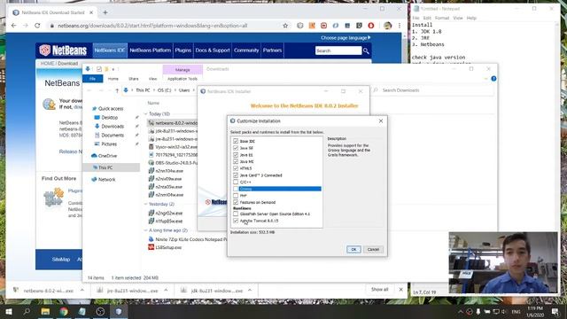Click the red Opera-style extension icon
This screenshot has height=319, width=567.
pyautogui.click(x=371, y=26)
